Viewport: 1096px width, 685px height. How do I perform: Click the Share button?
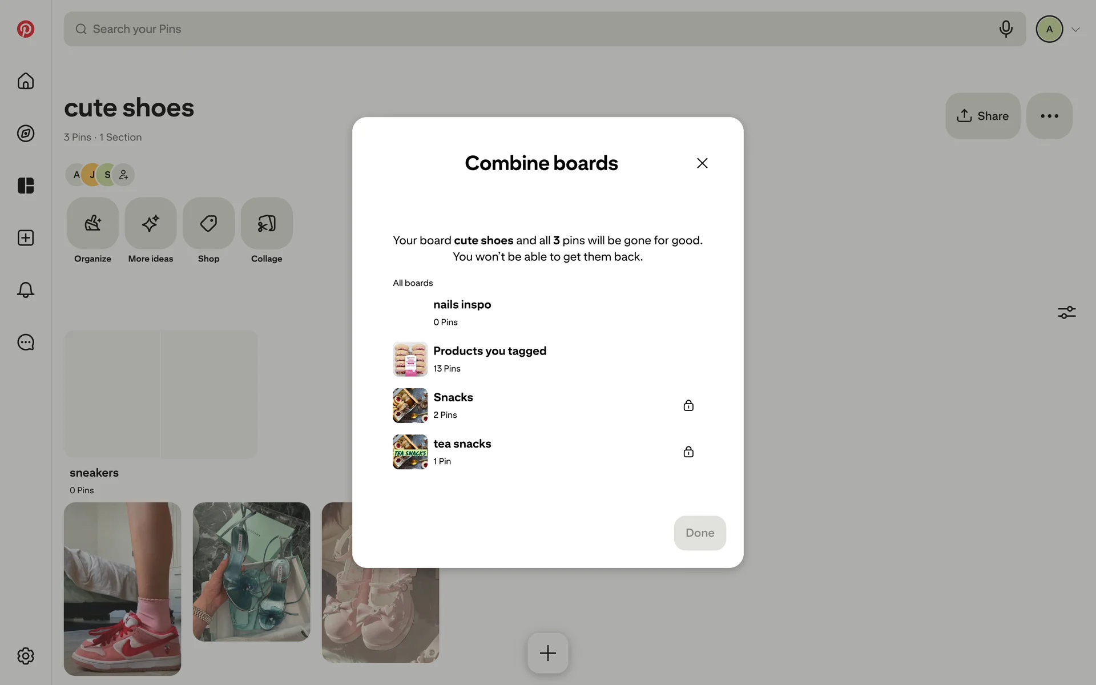[982, 116]
